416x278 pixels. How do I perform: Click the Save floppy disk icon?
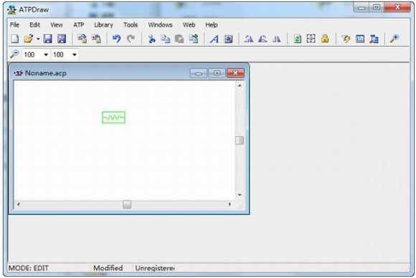(x=47, y=39)
